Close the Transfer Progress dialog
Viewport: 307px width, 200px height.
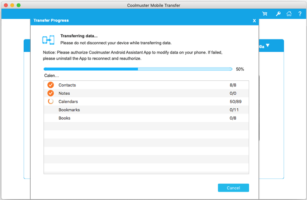(254, 21)
